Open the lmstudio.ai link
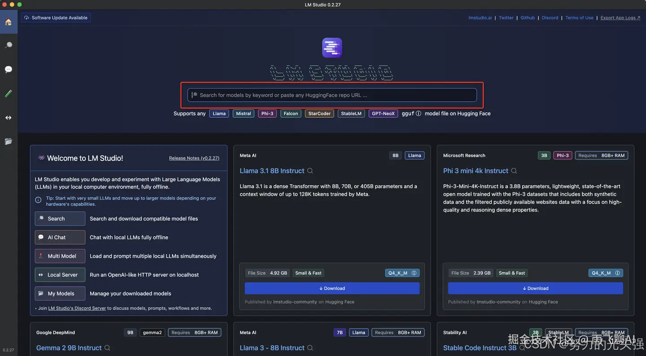 pyautogui.click(x=480, y=18)
